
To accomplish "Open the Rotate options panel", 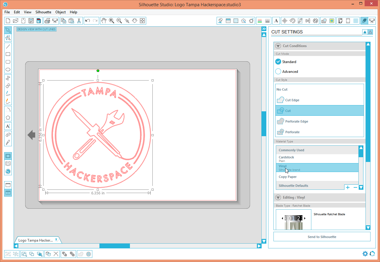I will tap(292, 21).
